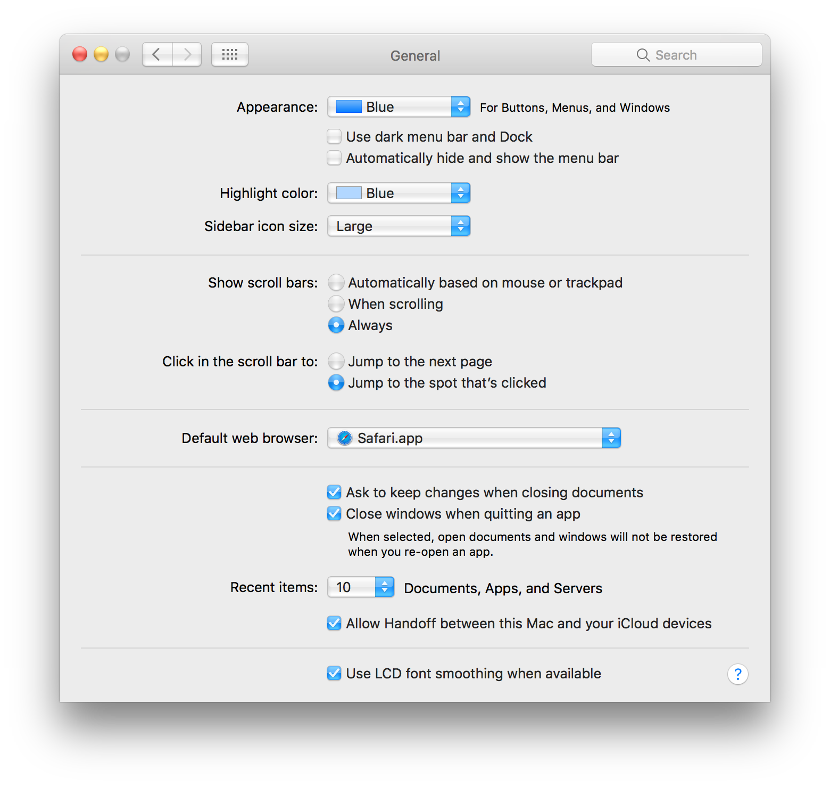Uncheck Close windows when quitting an app
The height and width of the screenshot is (787, 830).
[334, 514]
